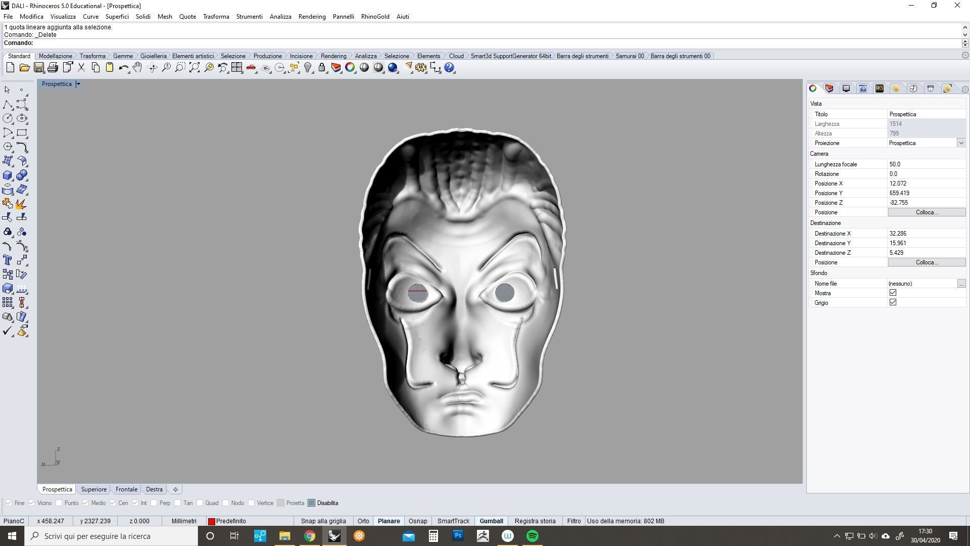The image size is (970, 546).
Task: Click the Colloca button for destination position
Action: [x=927, y=262]
